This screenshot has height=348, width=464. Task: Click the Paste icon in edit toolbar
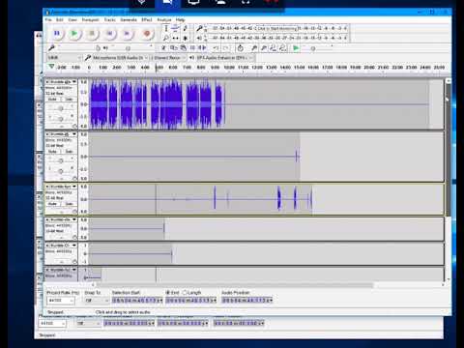click(183, 48)
